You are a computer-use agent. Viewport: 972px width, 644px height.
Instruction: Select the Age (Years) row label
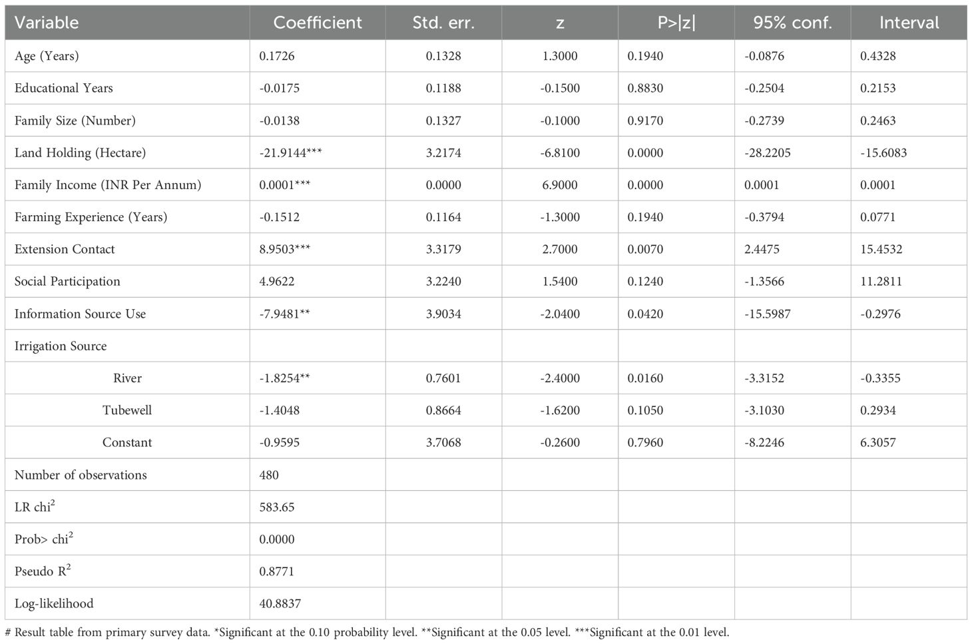click(x=47, y=56)
